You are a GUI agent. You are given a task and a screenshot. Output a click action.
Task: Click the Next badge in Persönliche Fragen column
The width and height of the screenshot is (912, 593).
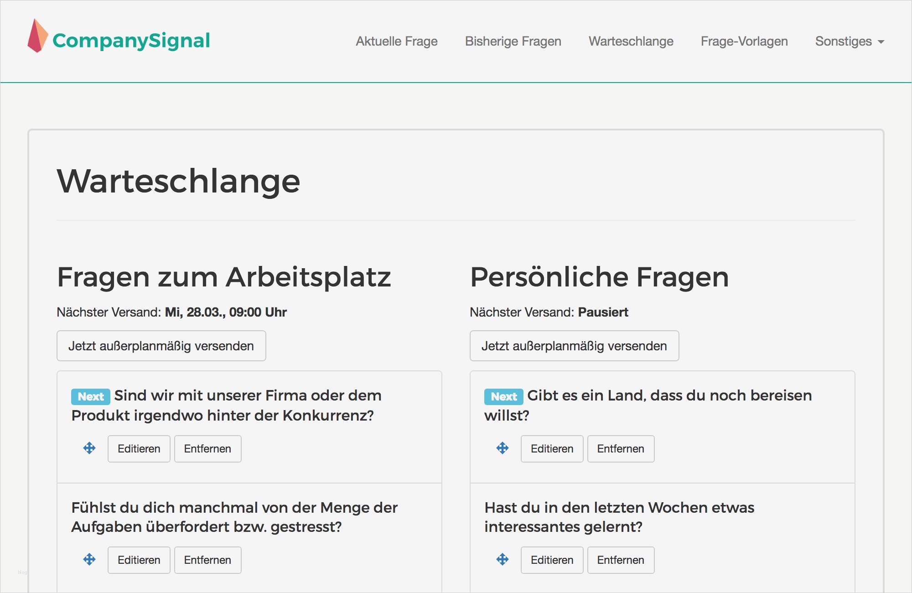point(503,396)
